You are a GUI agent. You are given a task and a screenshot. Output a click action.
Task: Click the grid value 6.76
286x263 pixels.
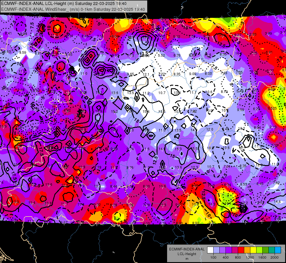177,55
